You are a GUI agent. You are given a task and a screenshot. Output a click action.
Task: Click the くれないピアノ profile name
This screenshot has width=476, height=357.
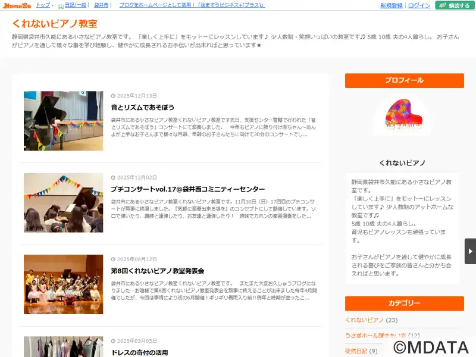402,163
